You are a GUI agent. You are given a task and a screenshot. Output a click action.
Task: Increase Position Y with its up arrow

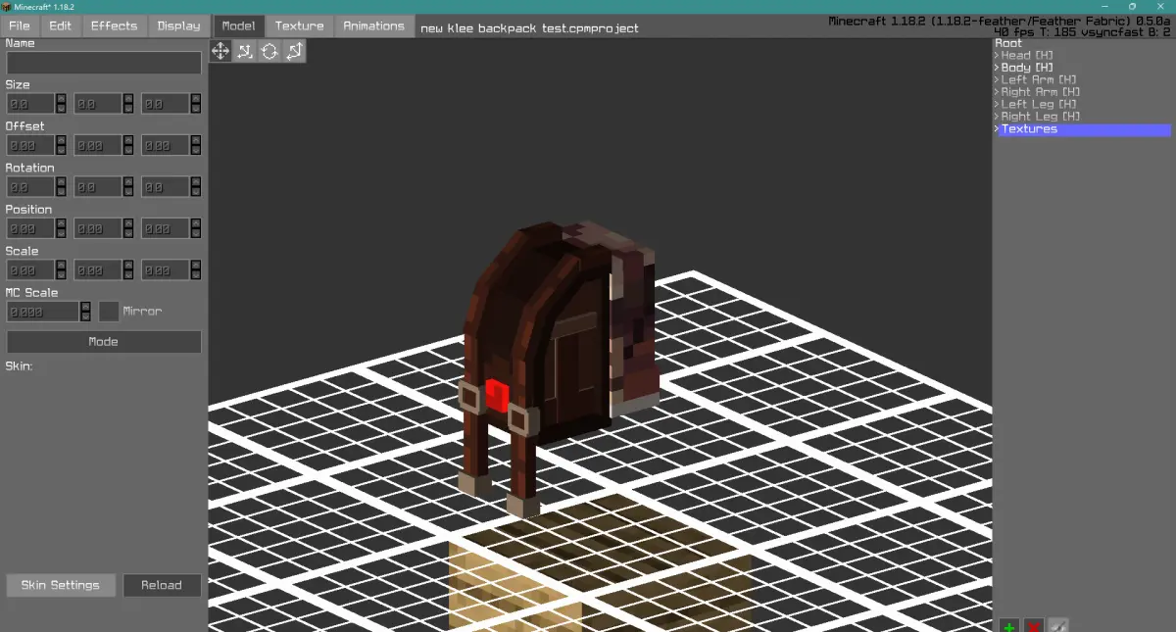pos(128,223)
